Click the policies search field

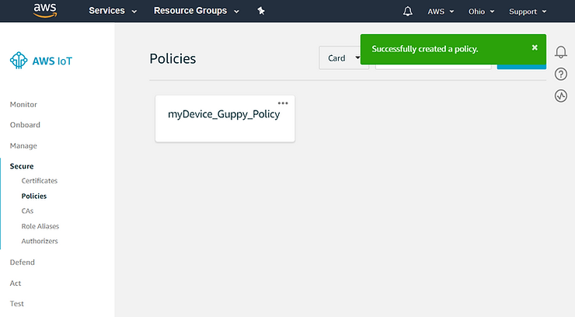[433, 67]
